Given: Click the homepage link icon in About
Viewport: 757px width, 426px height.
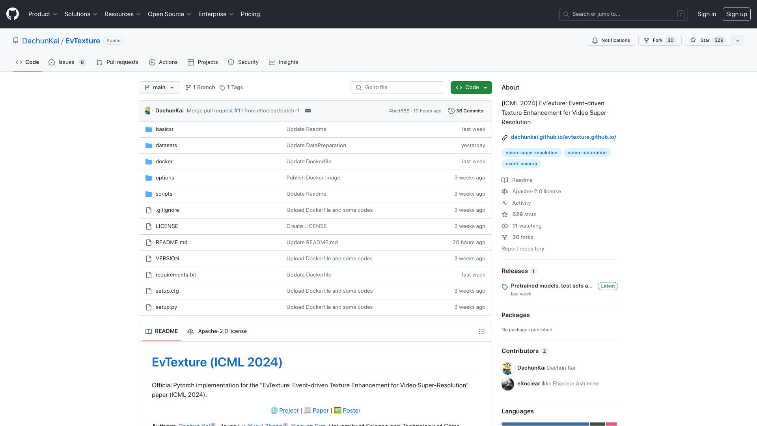Looking at the screenshot, I should coord(505,138).
